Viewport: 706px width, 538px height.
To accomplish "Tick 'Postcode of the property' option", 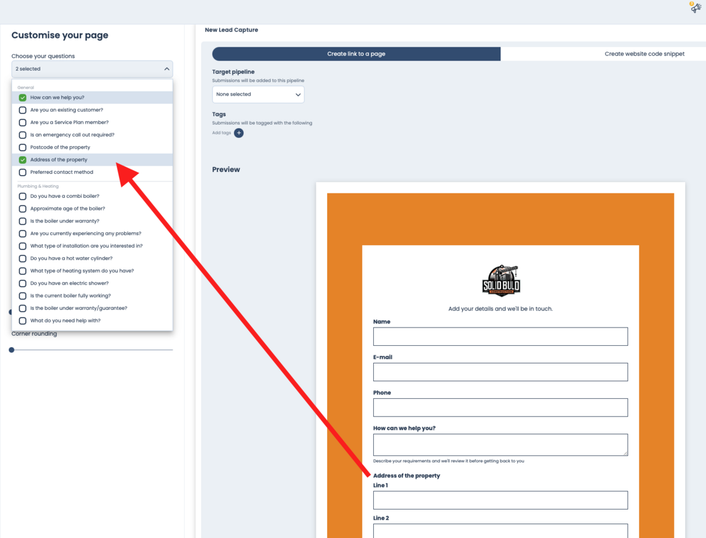I will [x=23, y=147].
